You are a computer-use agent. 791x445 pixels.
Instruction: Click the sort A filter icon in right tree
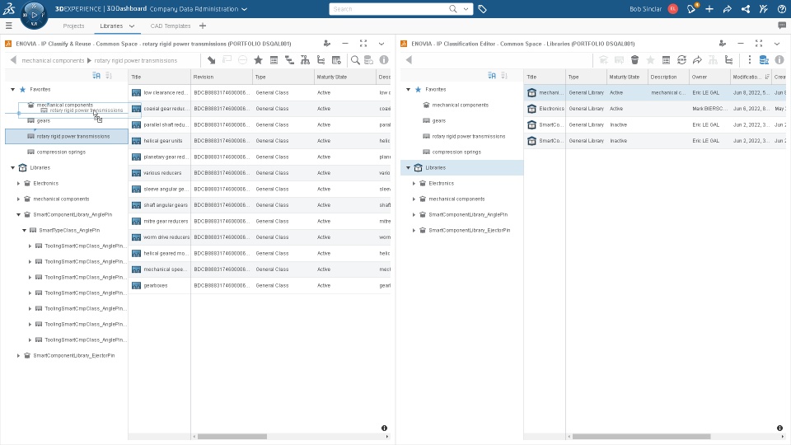click(492, 76)
